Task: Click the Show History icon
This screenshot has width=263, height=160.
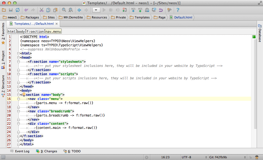Action: (x=147, y=10)
